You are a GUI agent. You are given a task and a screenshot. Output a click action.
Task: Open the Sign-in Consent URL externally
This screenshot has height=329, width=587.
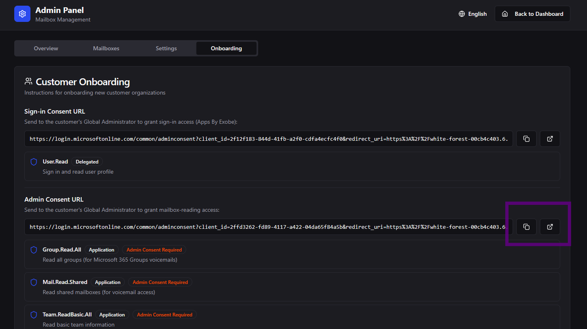pos(550,139)
